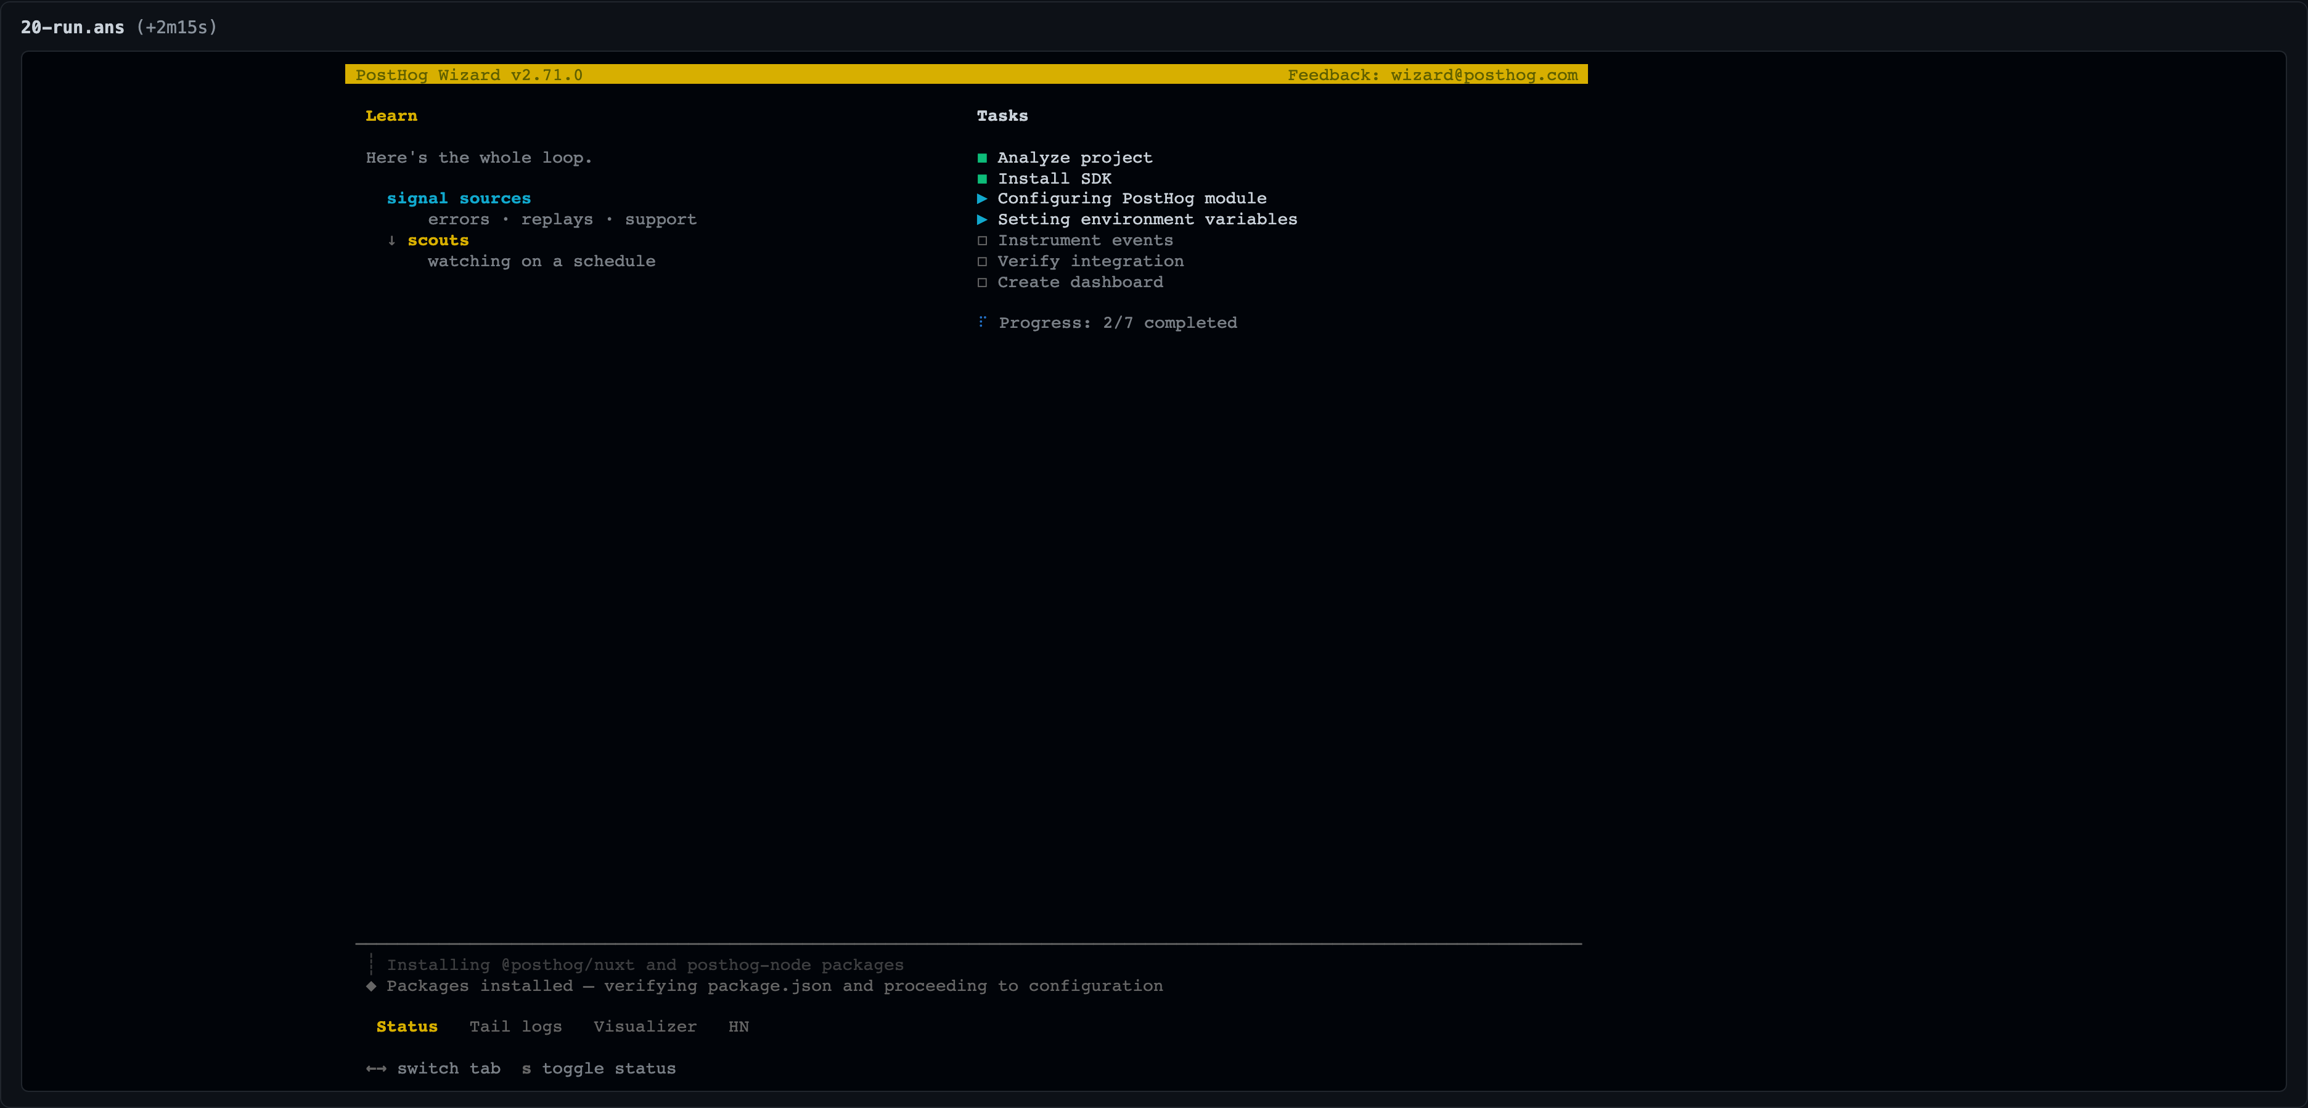2308x1108 pixels.
Task: Click the down arrow beside scouts
Action: tap(391, 240)
